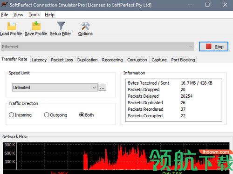
Task: Click the Packets Dropped row label
Action: tap(144, 89)
